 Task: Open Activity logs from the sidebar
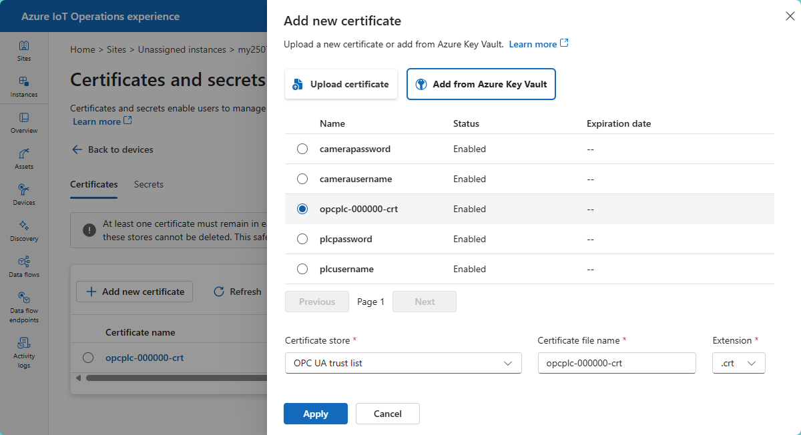tap(24, 352)
